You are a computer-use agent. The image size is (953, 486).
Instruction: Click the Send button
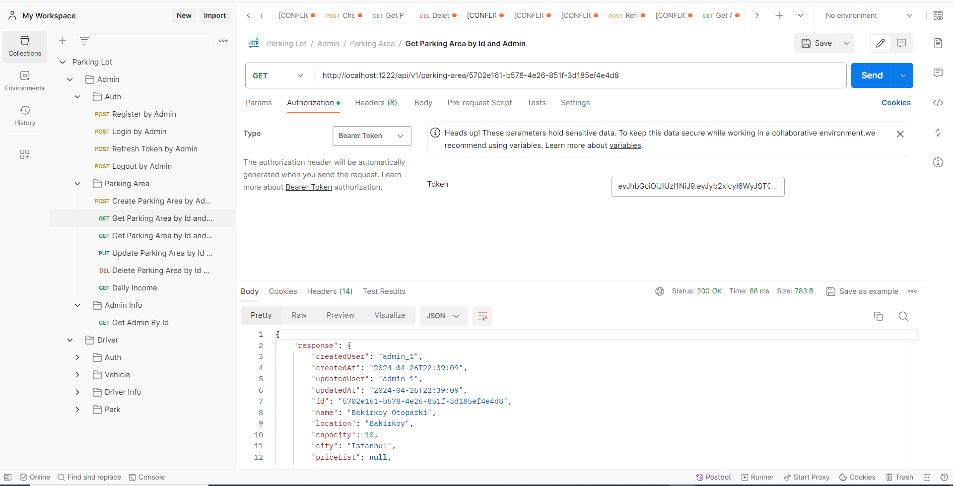872,75
